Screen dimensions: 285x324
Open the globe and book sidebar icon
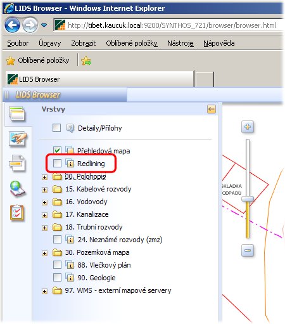17,188
